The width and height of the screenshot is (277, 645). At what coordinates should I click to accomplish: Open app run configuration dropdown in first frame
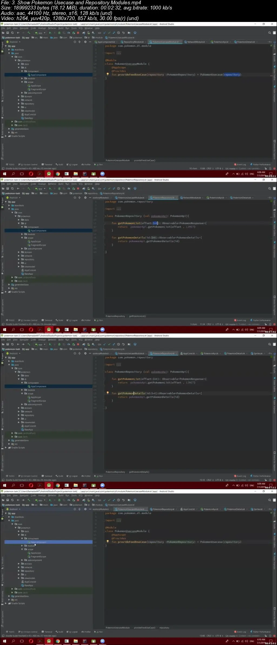pos(40,33)
